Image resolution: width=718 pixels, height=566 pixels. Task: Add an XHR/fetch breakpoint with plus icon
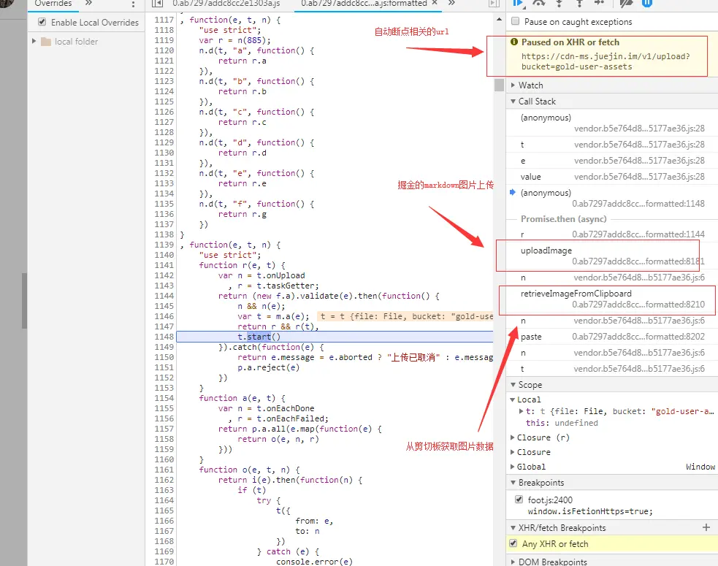click(x=706, y=527)
